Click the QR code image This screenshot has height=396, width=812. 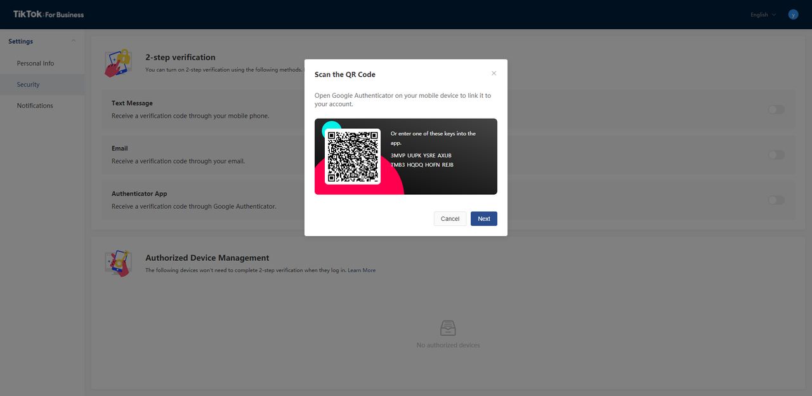353,157
